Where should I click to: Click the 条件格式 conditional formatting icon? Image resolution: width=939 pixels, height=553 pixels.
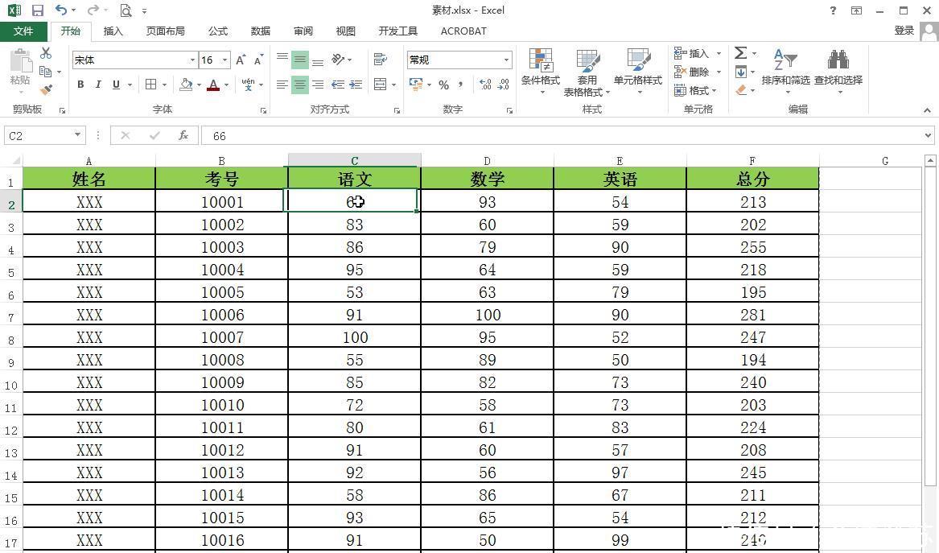pos(540,70)
